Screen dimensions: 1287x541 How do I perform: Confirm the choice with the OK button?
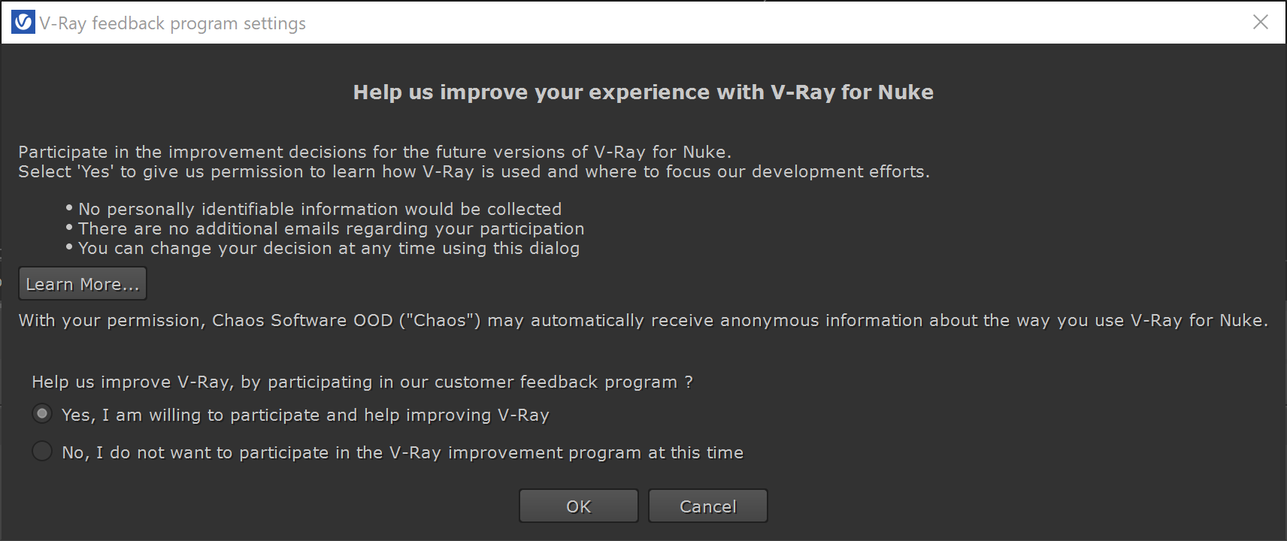579,506
